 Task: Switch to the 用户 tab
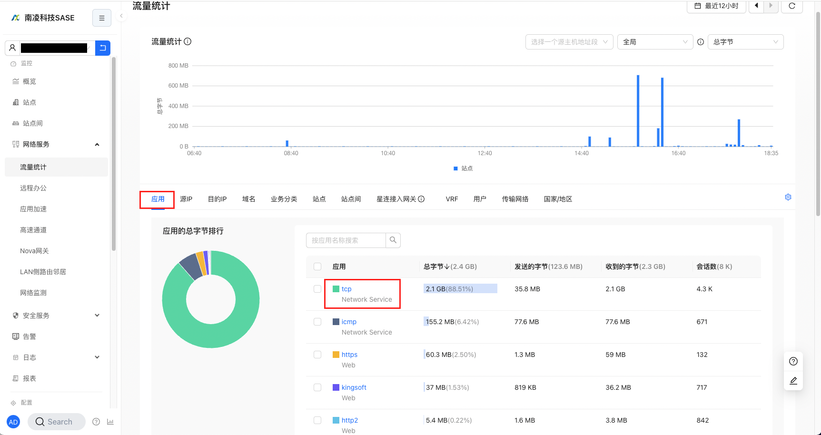(x=480, y=199)
